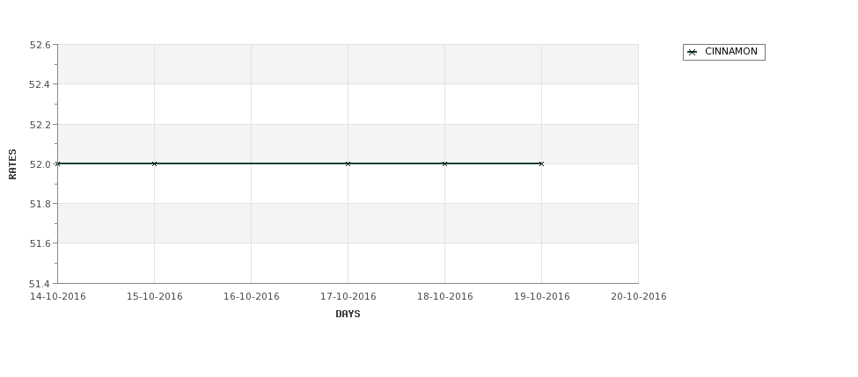Click the 52.0 y-axis label
This screenshot has height=377, width=858.
pyautogui.click(x=40, y=164)
